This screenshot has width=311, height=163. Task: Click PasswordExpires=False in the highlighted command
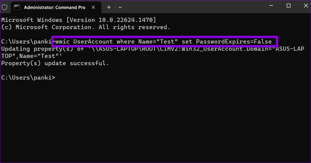tap(234, 42)
